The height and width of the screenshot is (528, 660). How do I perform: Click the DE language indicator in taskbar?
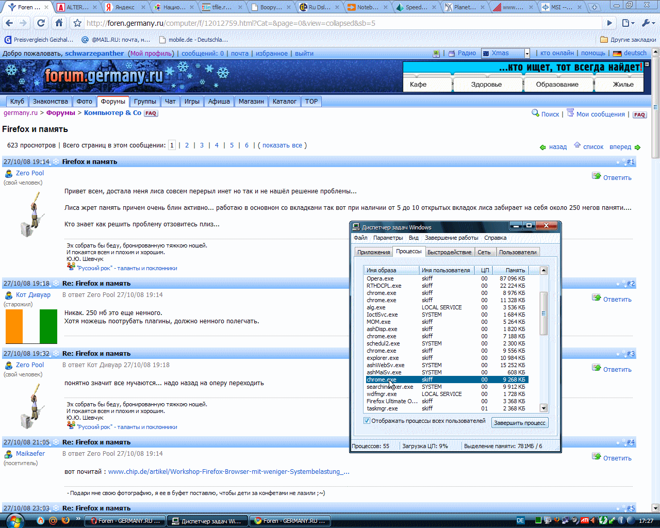click(x=520, y=521)
